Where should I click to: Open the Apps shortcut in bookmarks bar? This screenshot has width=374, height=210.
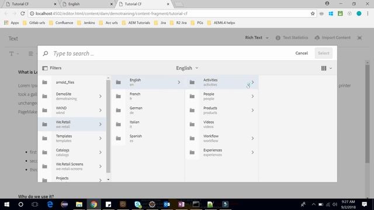click(x=12, y=23)
